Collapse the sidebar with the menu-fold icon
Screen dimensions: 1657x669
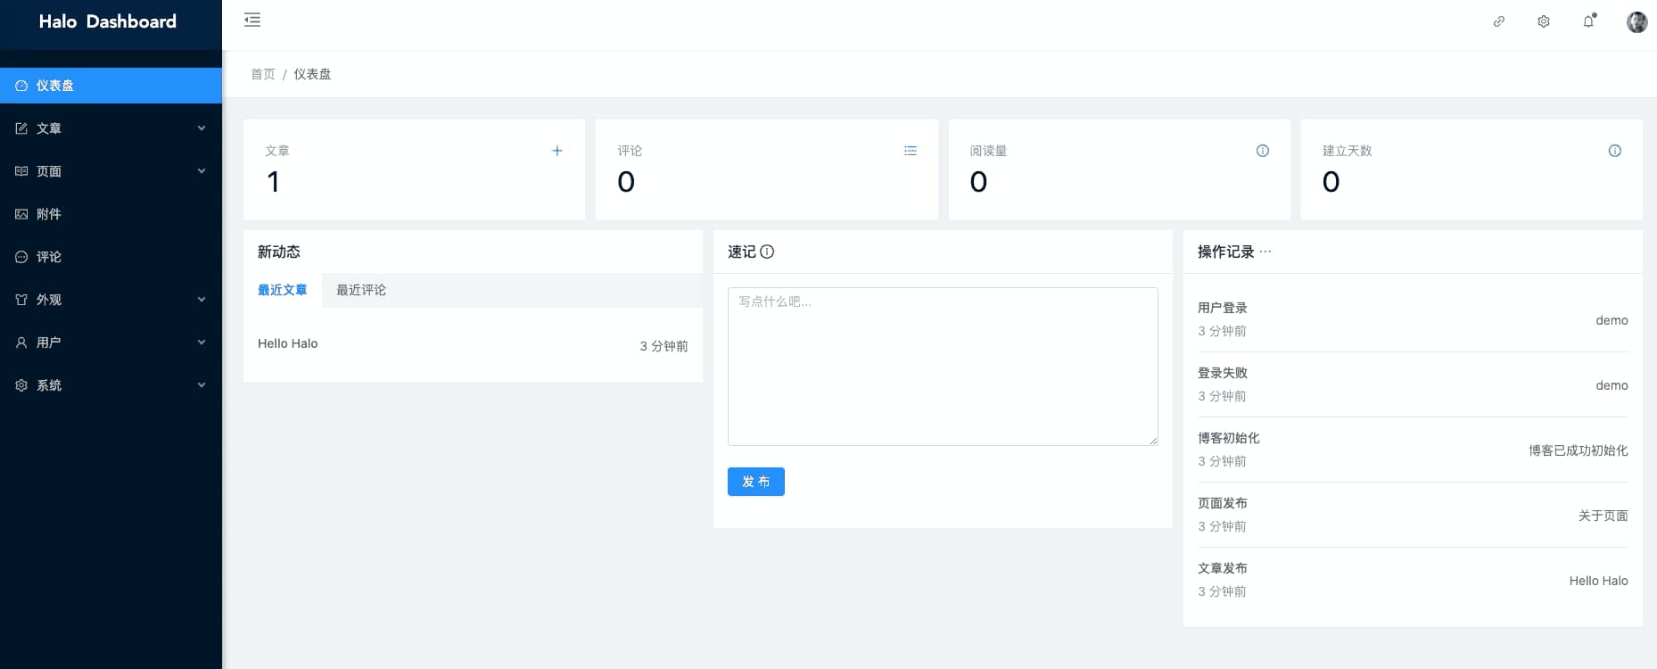pyautogui.click(x=252, y=20)
